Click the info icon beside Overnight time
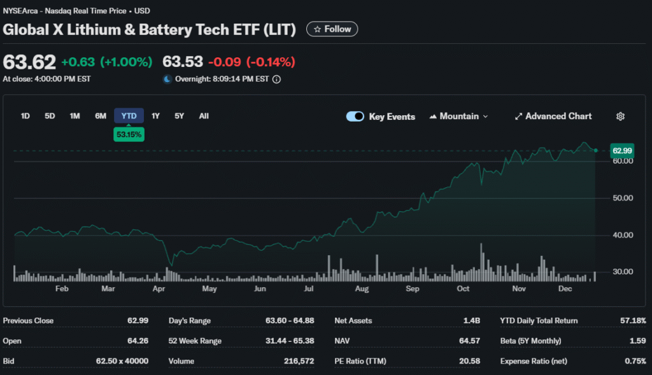652x375 pixels. tap(277, 80)
